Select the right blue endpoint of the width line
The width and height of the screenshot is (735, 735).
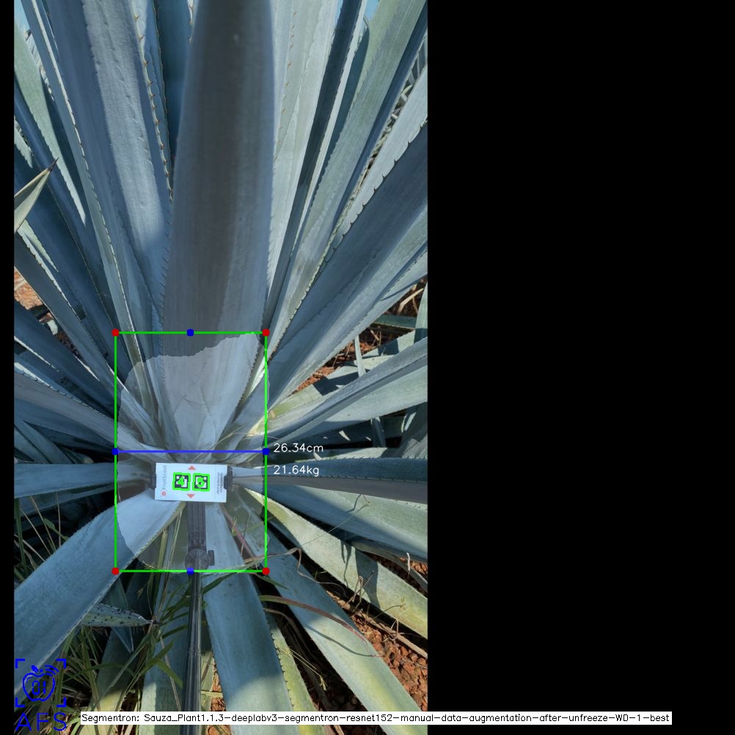[x=266, y=451]
